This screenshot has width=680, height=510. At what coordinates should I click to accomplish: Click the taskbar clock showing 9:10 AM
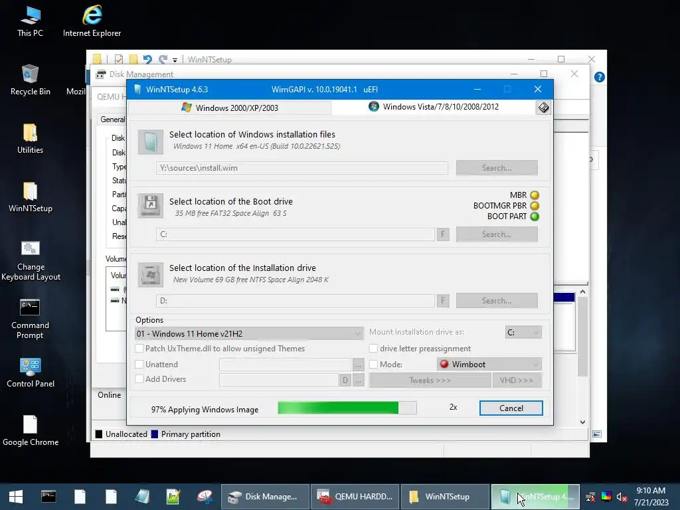pyautogui.click(x=651, y=497)
